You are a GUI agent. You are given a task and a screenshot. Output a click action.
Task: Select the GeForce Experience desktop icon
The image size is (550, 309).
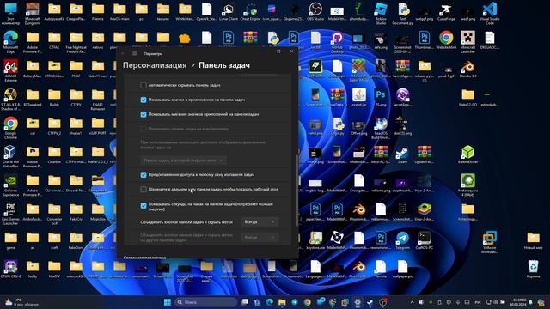10,185
